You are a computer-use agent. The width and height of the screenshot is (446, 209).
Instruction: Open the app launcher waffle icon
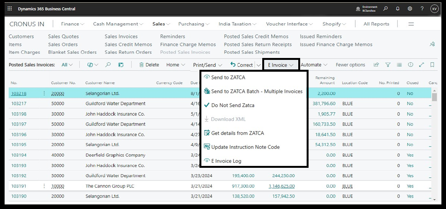[x=10, y=9]
